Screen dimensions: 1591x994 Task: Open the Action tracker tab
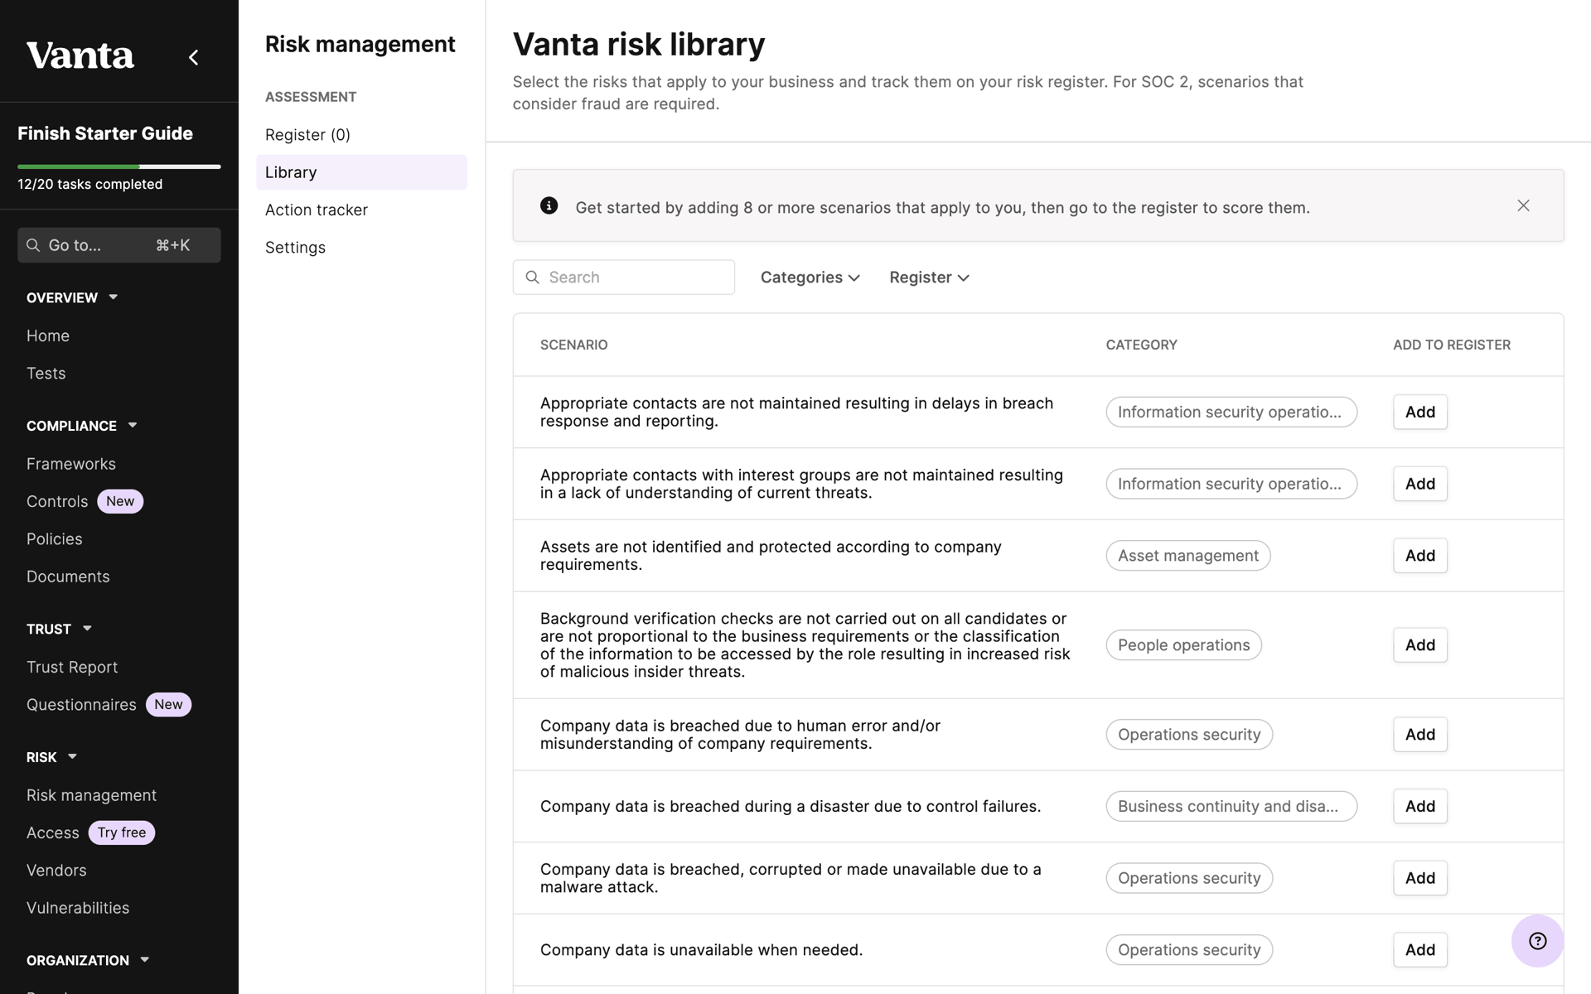pos(317,210)
